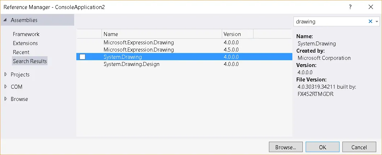This screenshot has width=382, height=155.
Task: Expand the Browse section
Action: [x=5, y=99]
